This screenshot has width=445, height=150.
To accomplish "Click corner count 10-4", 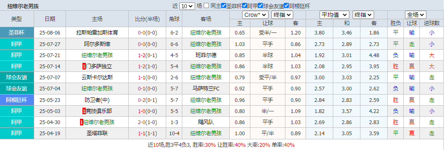I will point(174,133).
